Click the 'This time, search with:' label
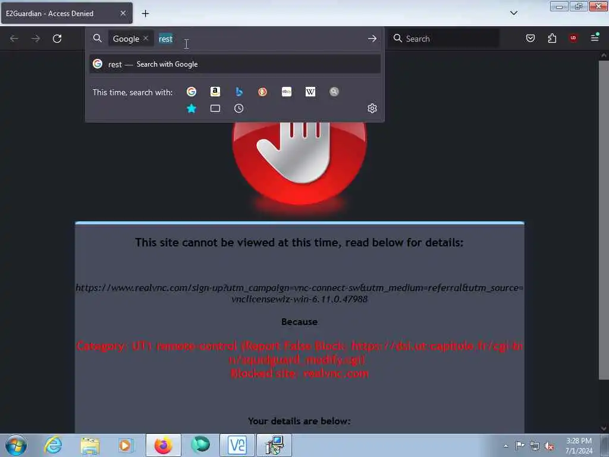609x457 pixels. (x=133, y=92)
